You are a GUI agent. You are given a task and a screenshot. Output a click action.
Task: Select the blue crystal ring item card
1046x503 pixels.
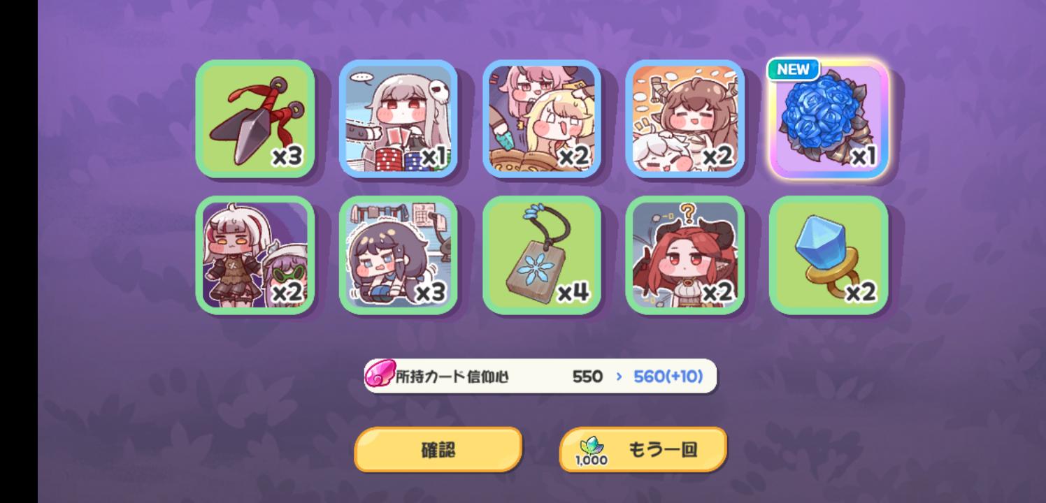[x=829, y=255]
